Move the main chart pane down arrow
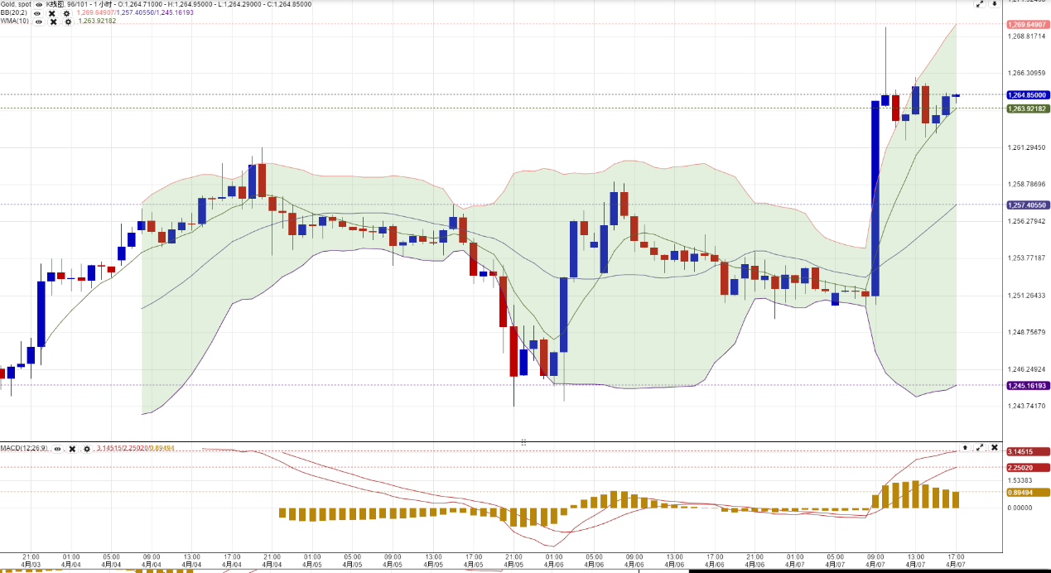1051x573 pixels. click(995, 4)
